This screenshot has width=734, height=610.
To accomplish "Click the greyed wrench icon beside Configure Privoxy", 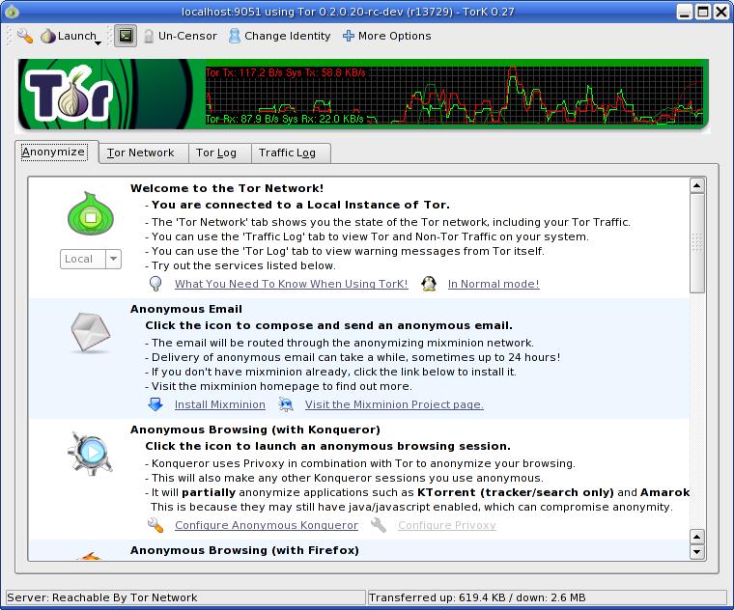I will [379, 525].
